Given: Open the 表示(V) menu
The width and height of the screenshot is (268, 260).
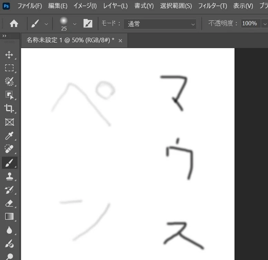Looking at the screenshot, I should (x=243, y=6).
